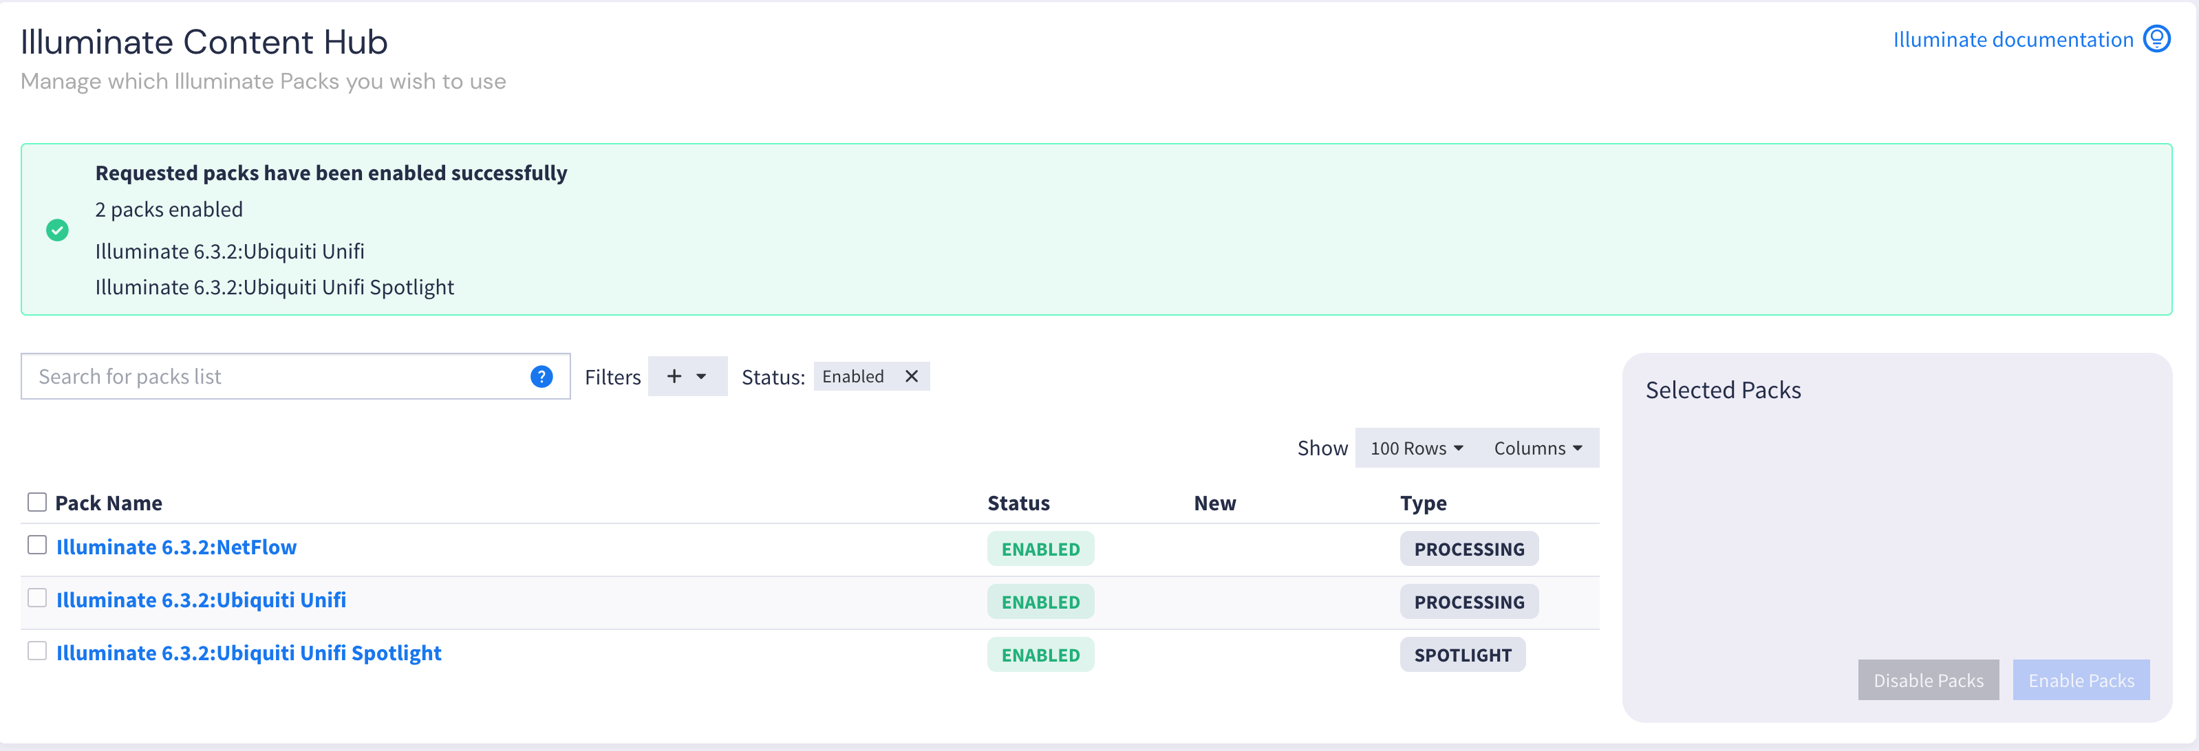Click the Illuminate Content Hub title
Viewport: 2199px width, 751px height.
204,42
